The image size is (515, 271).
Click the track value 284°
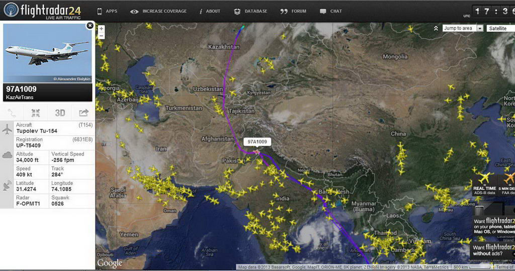coord(57,174)
